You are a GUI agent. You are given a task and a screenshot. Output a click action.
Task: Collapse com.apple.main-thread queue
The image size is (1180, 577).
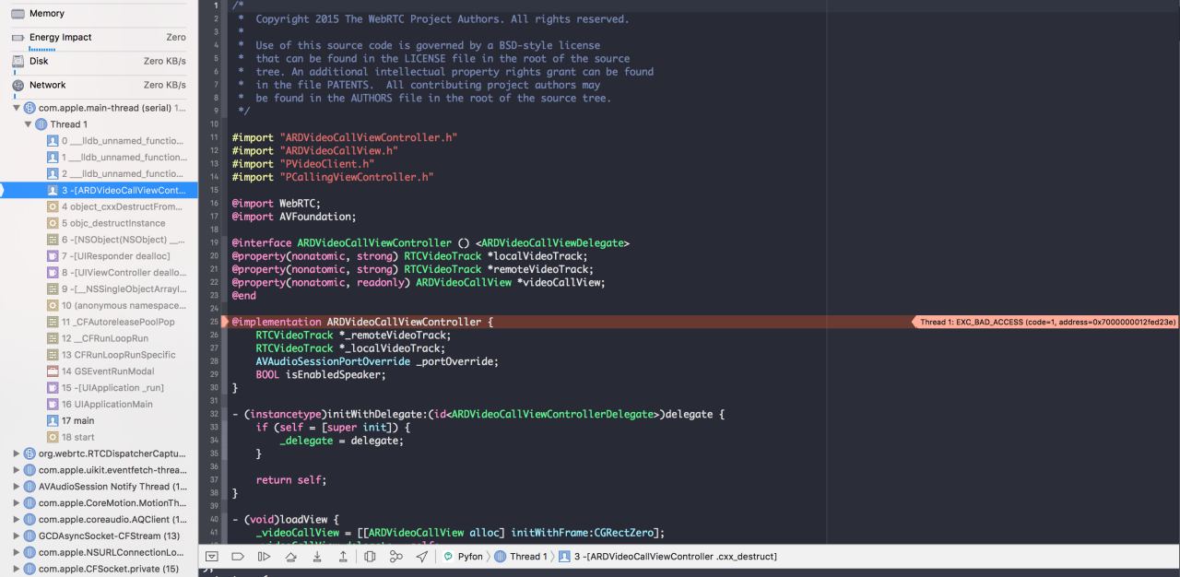(16, 108)
